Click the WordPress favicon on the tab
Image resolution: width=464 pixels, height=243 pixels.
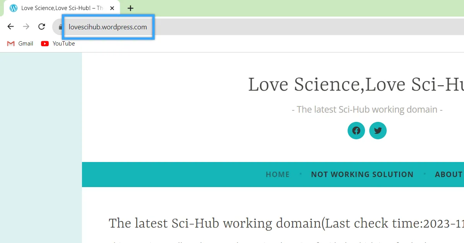(x=14, y=8)
